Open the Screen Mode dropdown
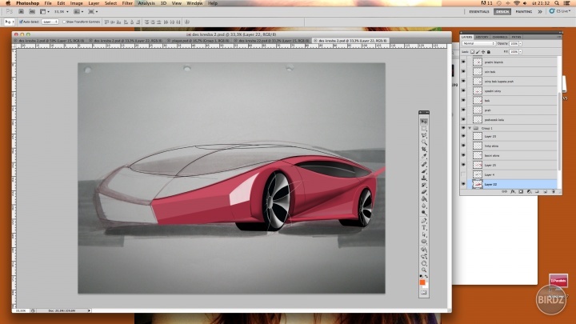Screen dimensions: 576x324 [x=93, y=12]
